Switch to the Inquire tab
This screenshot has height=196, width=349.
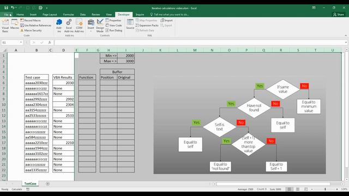pos(140,15)
